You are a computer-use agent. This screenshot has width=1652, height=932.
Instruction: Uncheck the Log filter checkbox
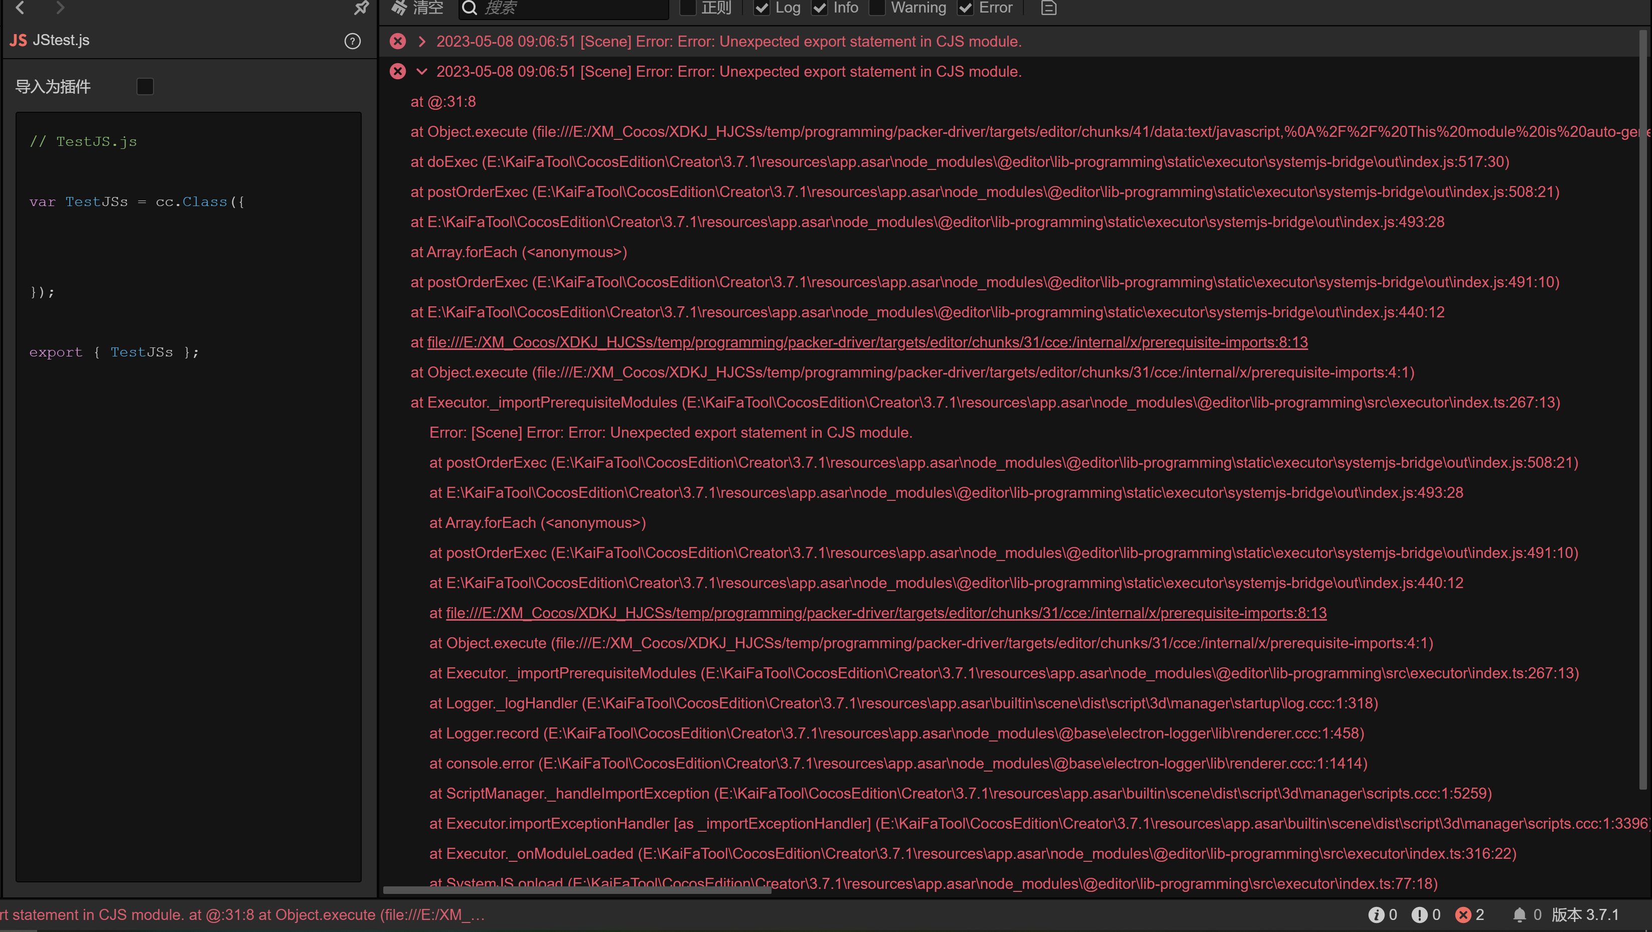click(761, 8)
